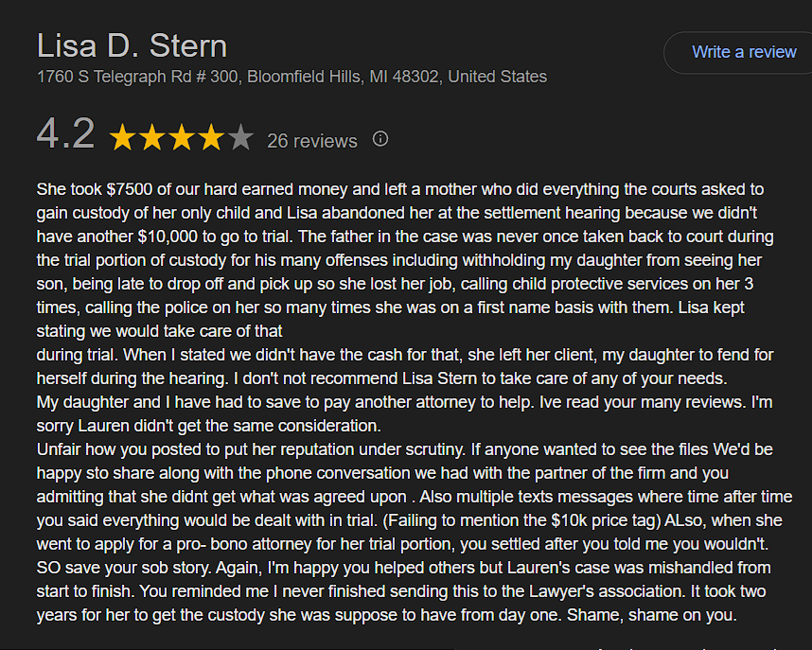This screenshot has height=650, width=812.
Task: Click the second gold rating star
Action: coord(152,138)
